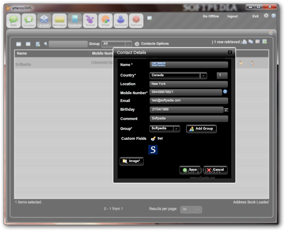Click the user icon in Softpedia row

click(x=252, y=63)
